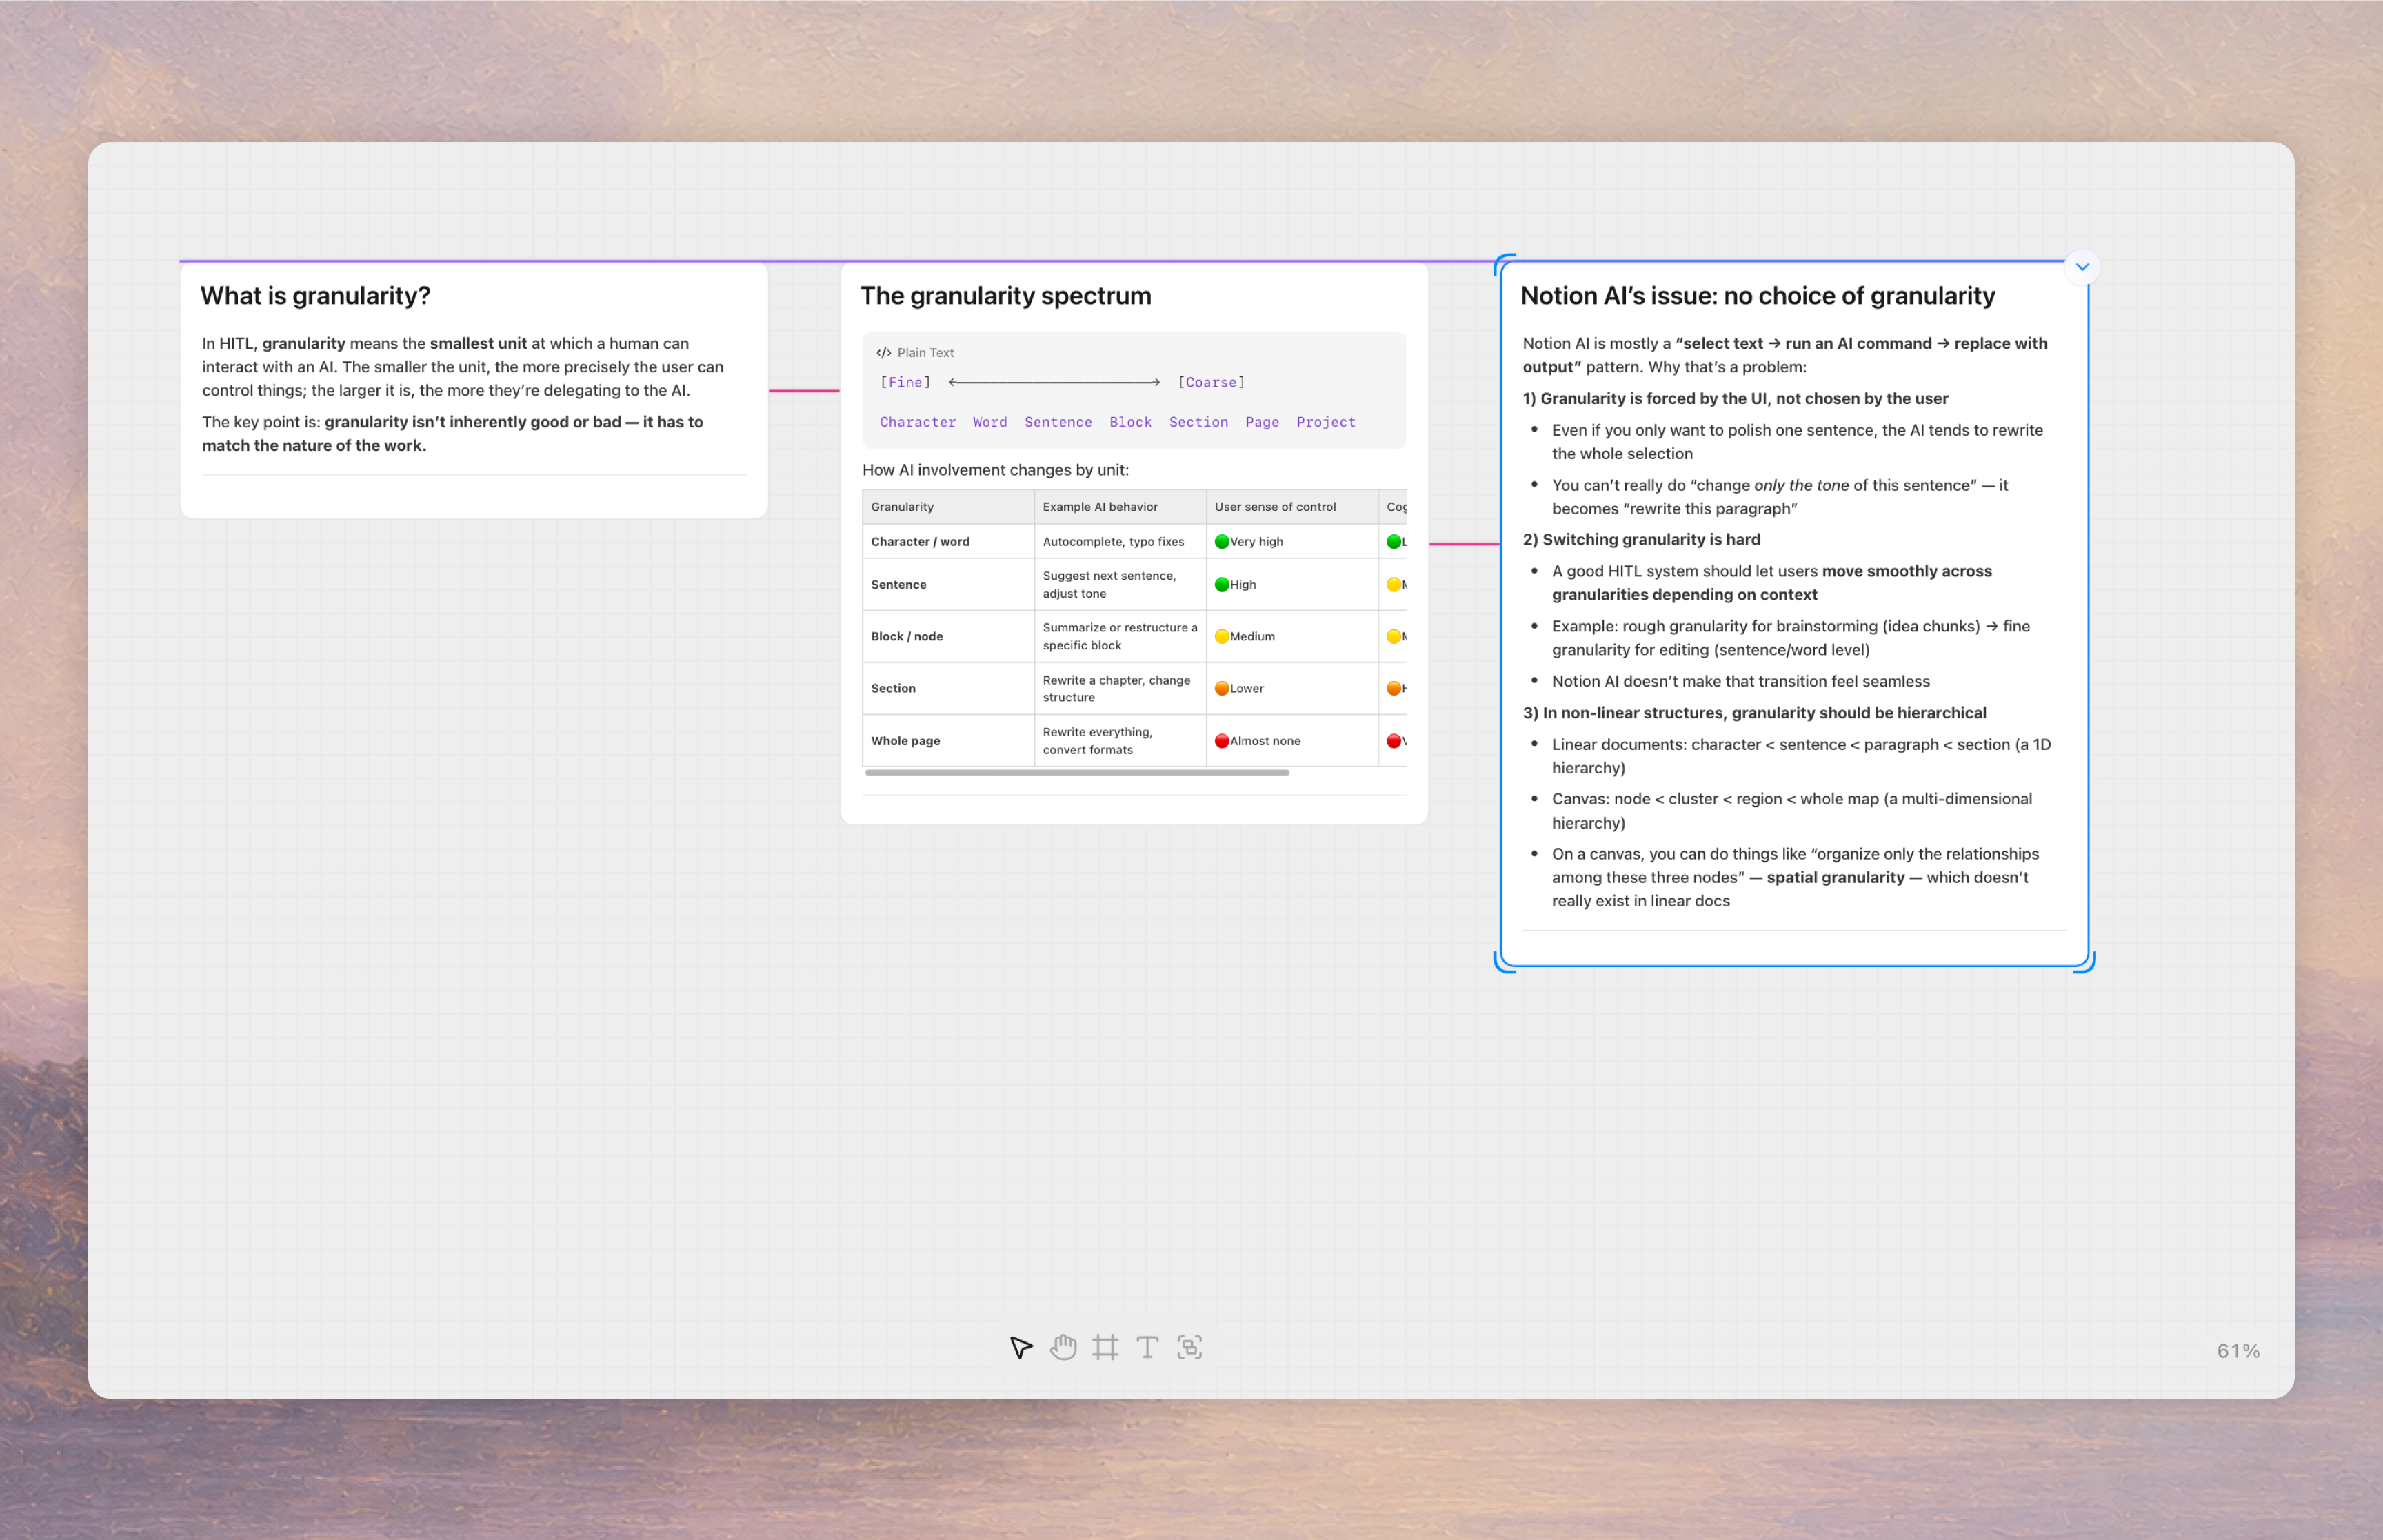Click "2) Switching granularity is hard" heading
Screen dimensions: 2383x1540
tap(1641, 540)
